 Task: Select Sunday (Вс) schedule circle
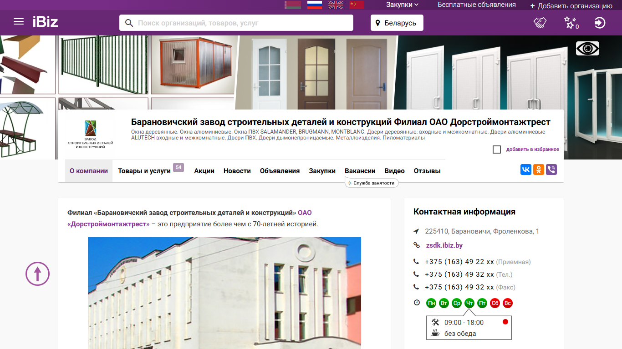click(x=508, y=303)
